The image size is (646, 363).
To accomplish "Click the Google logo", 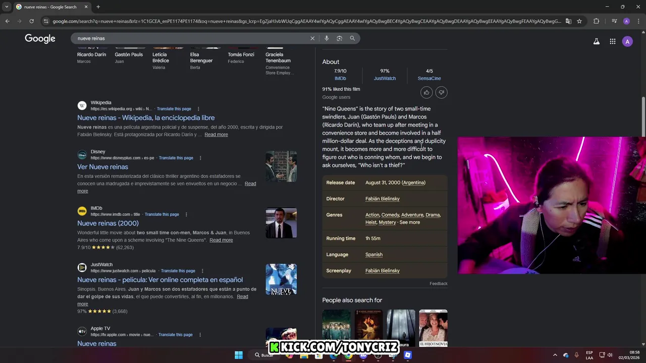I will coord(40,39).
